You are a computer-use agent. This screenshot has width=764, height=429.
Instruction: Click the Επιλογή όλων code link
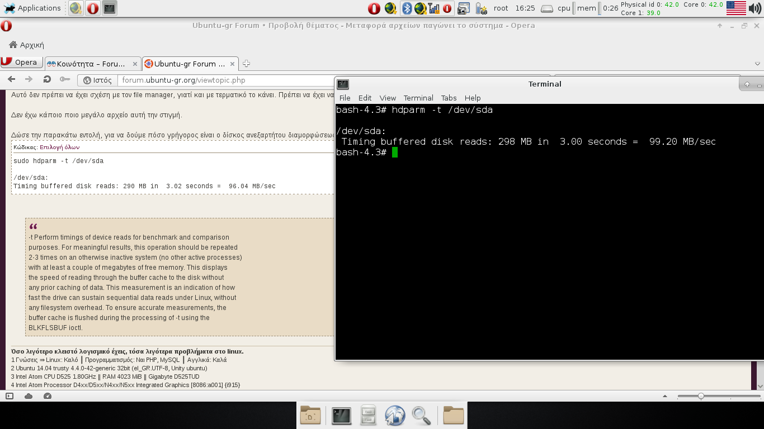[59, 147]
